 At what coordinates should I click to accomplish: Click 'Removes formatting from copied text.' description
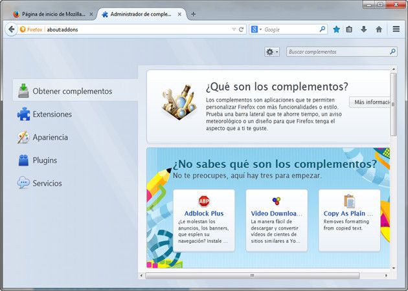(x=346, y=225)
